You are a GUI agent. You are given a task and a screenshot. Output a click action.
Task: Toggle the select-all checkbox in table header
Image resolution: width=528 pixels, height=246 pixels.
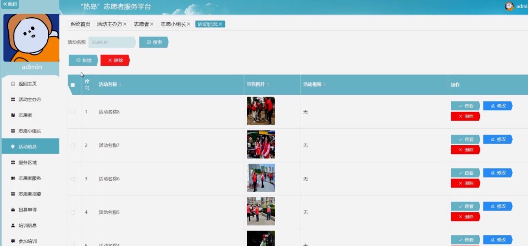tap(73, 85)
